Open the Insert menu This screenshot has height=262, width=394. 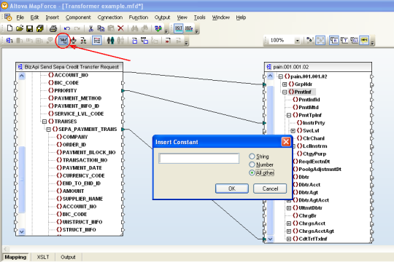click(53, 17)
